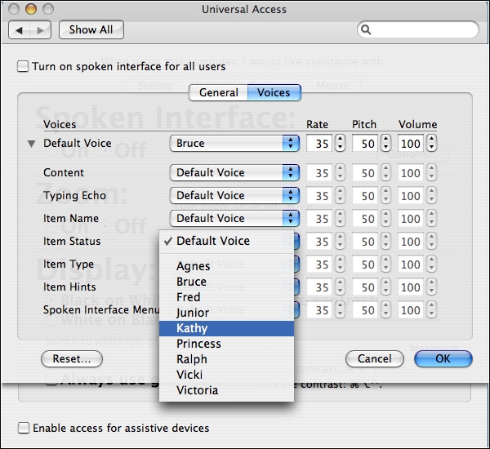This screenshot has width=490, height=449.
Task: Click the Item Type volume stepper
Action: coord(431,264)
